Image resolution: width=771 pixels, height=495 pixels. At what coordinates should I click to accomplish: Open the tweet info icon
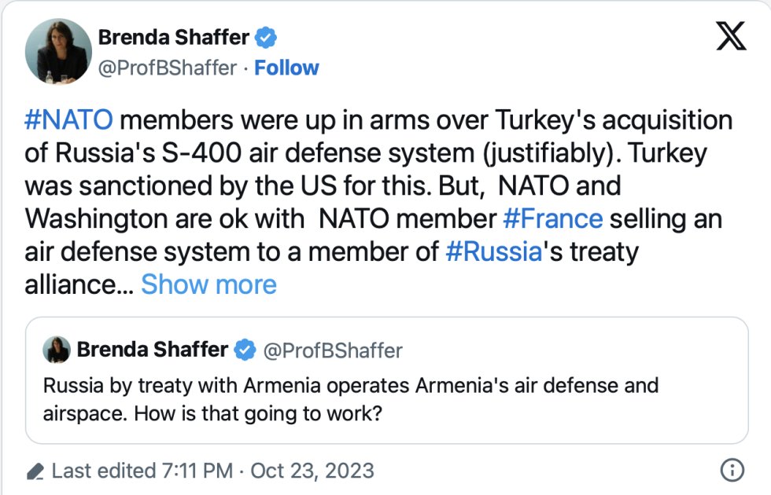pyautogui.click(x=732, y=470)
